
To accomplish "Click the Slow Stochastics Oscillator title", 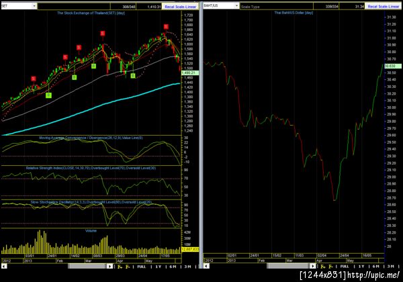I will 91,202.
